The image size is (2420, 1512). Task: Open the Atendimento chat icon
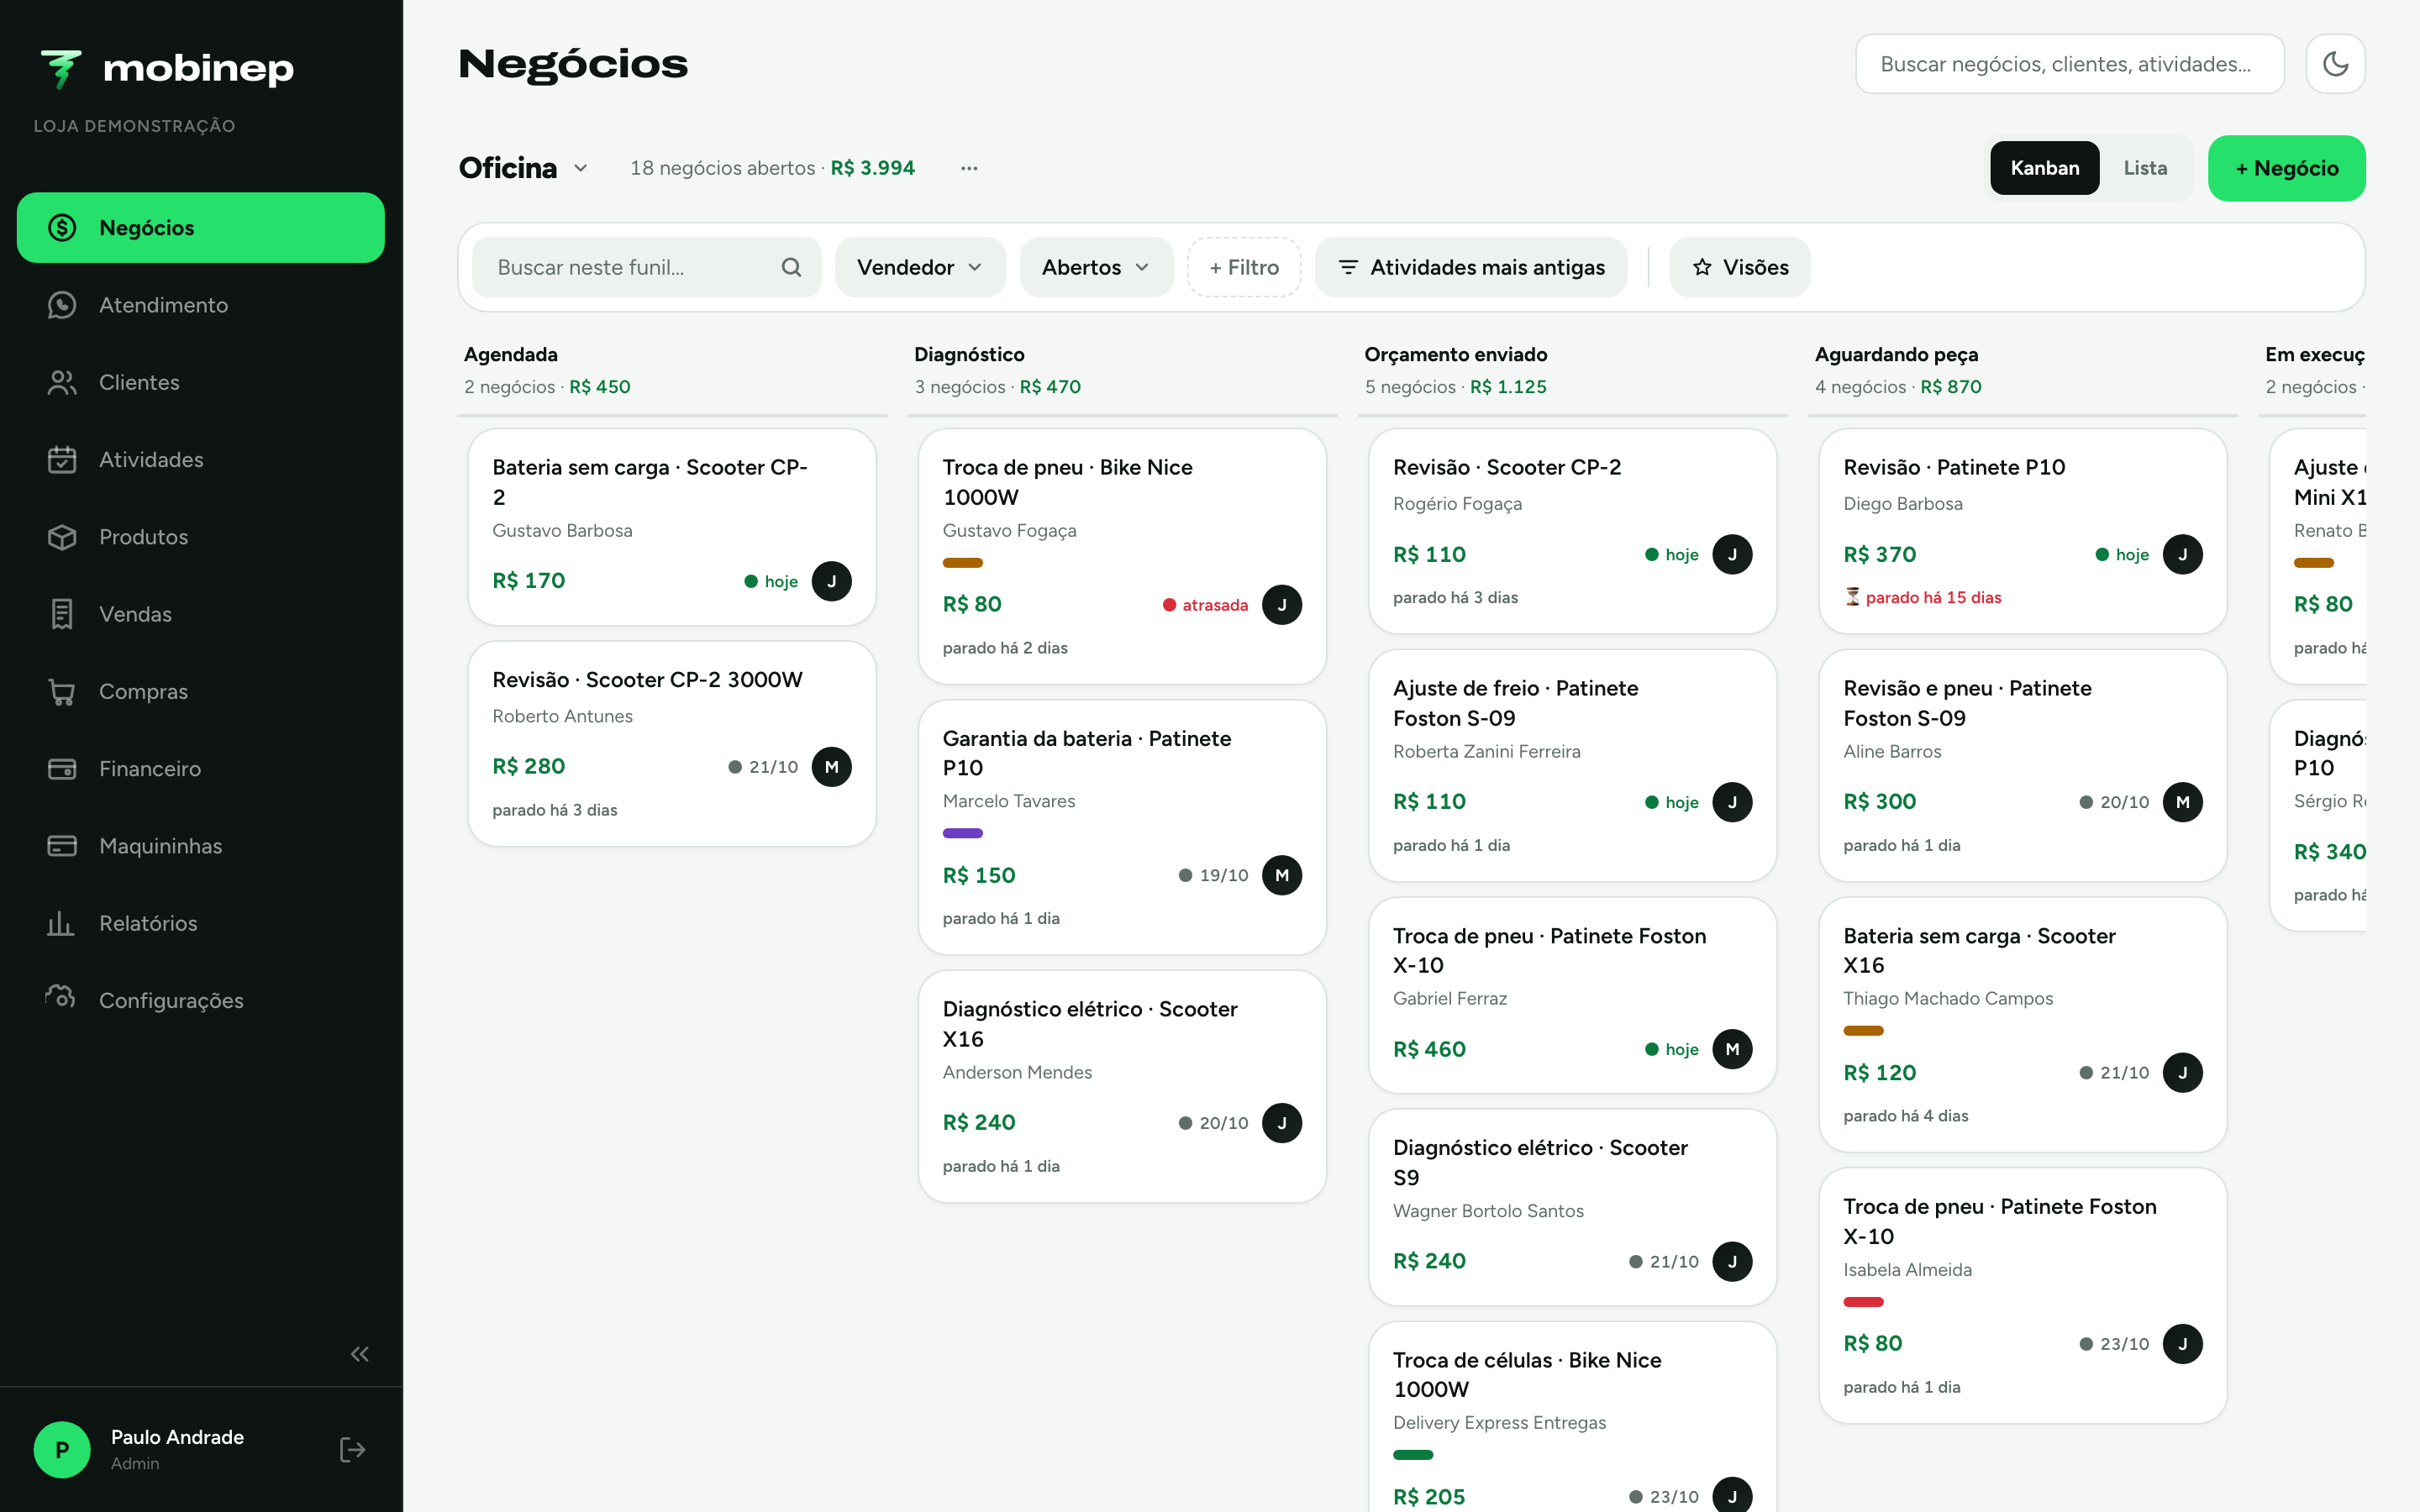click(62, 305)
